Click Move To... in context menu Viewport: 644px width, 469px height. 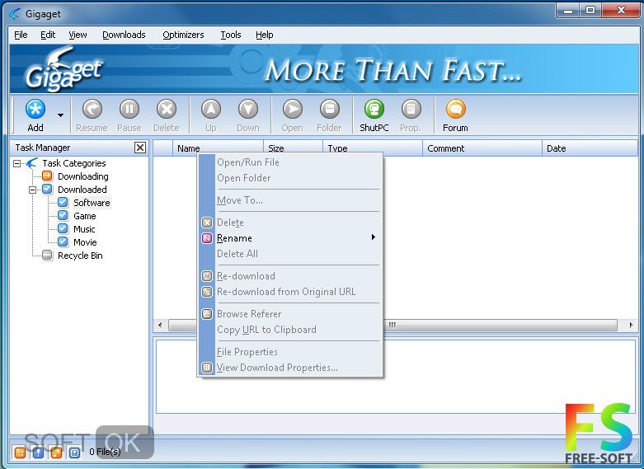290,200
